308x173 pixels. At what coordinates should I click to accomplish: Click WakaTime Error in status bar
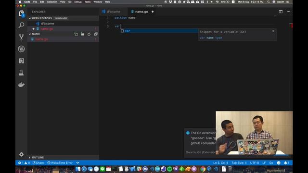[60, 163]
